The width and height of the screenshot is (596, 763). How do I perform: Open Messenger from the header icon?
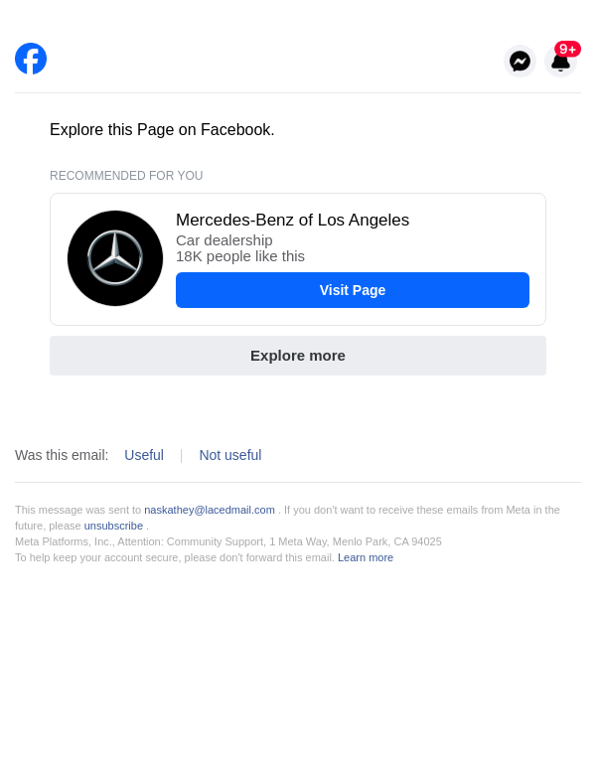[520, 62]
